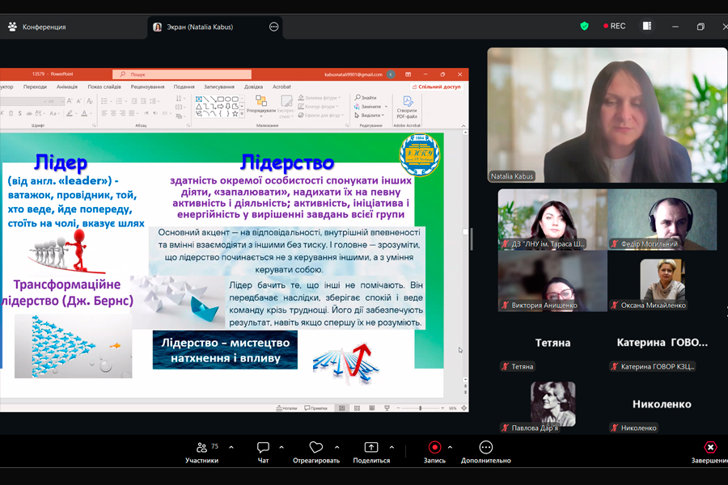Toggle justify text alignment

(x=132, y=113)
